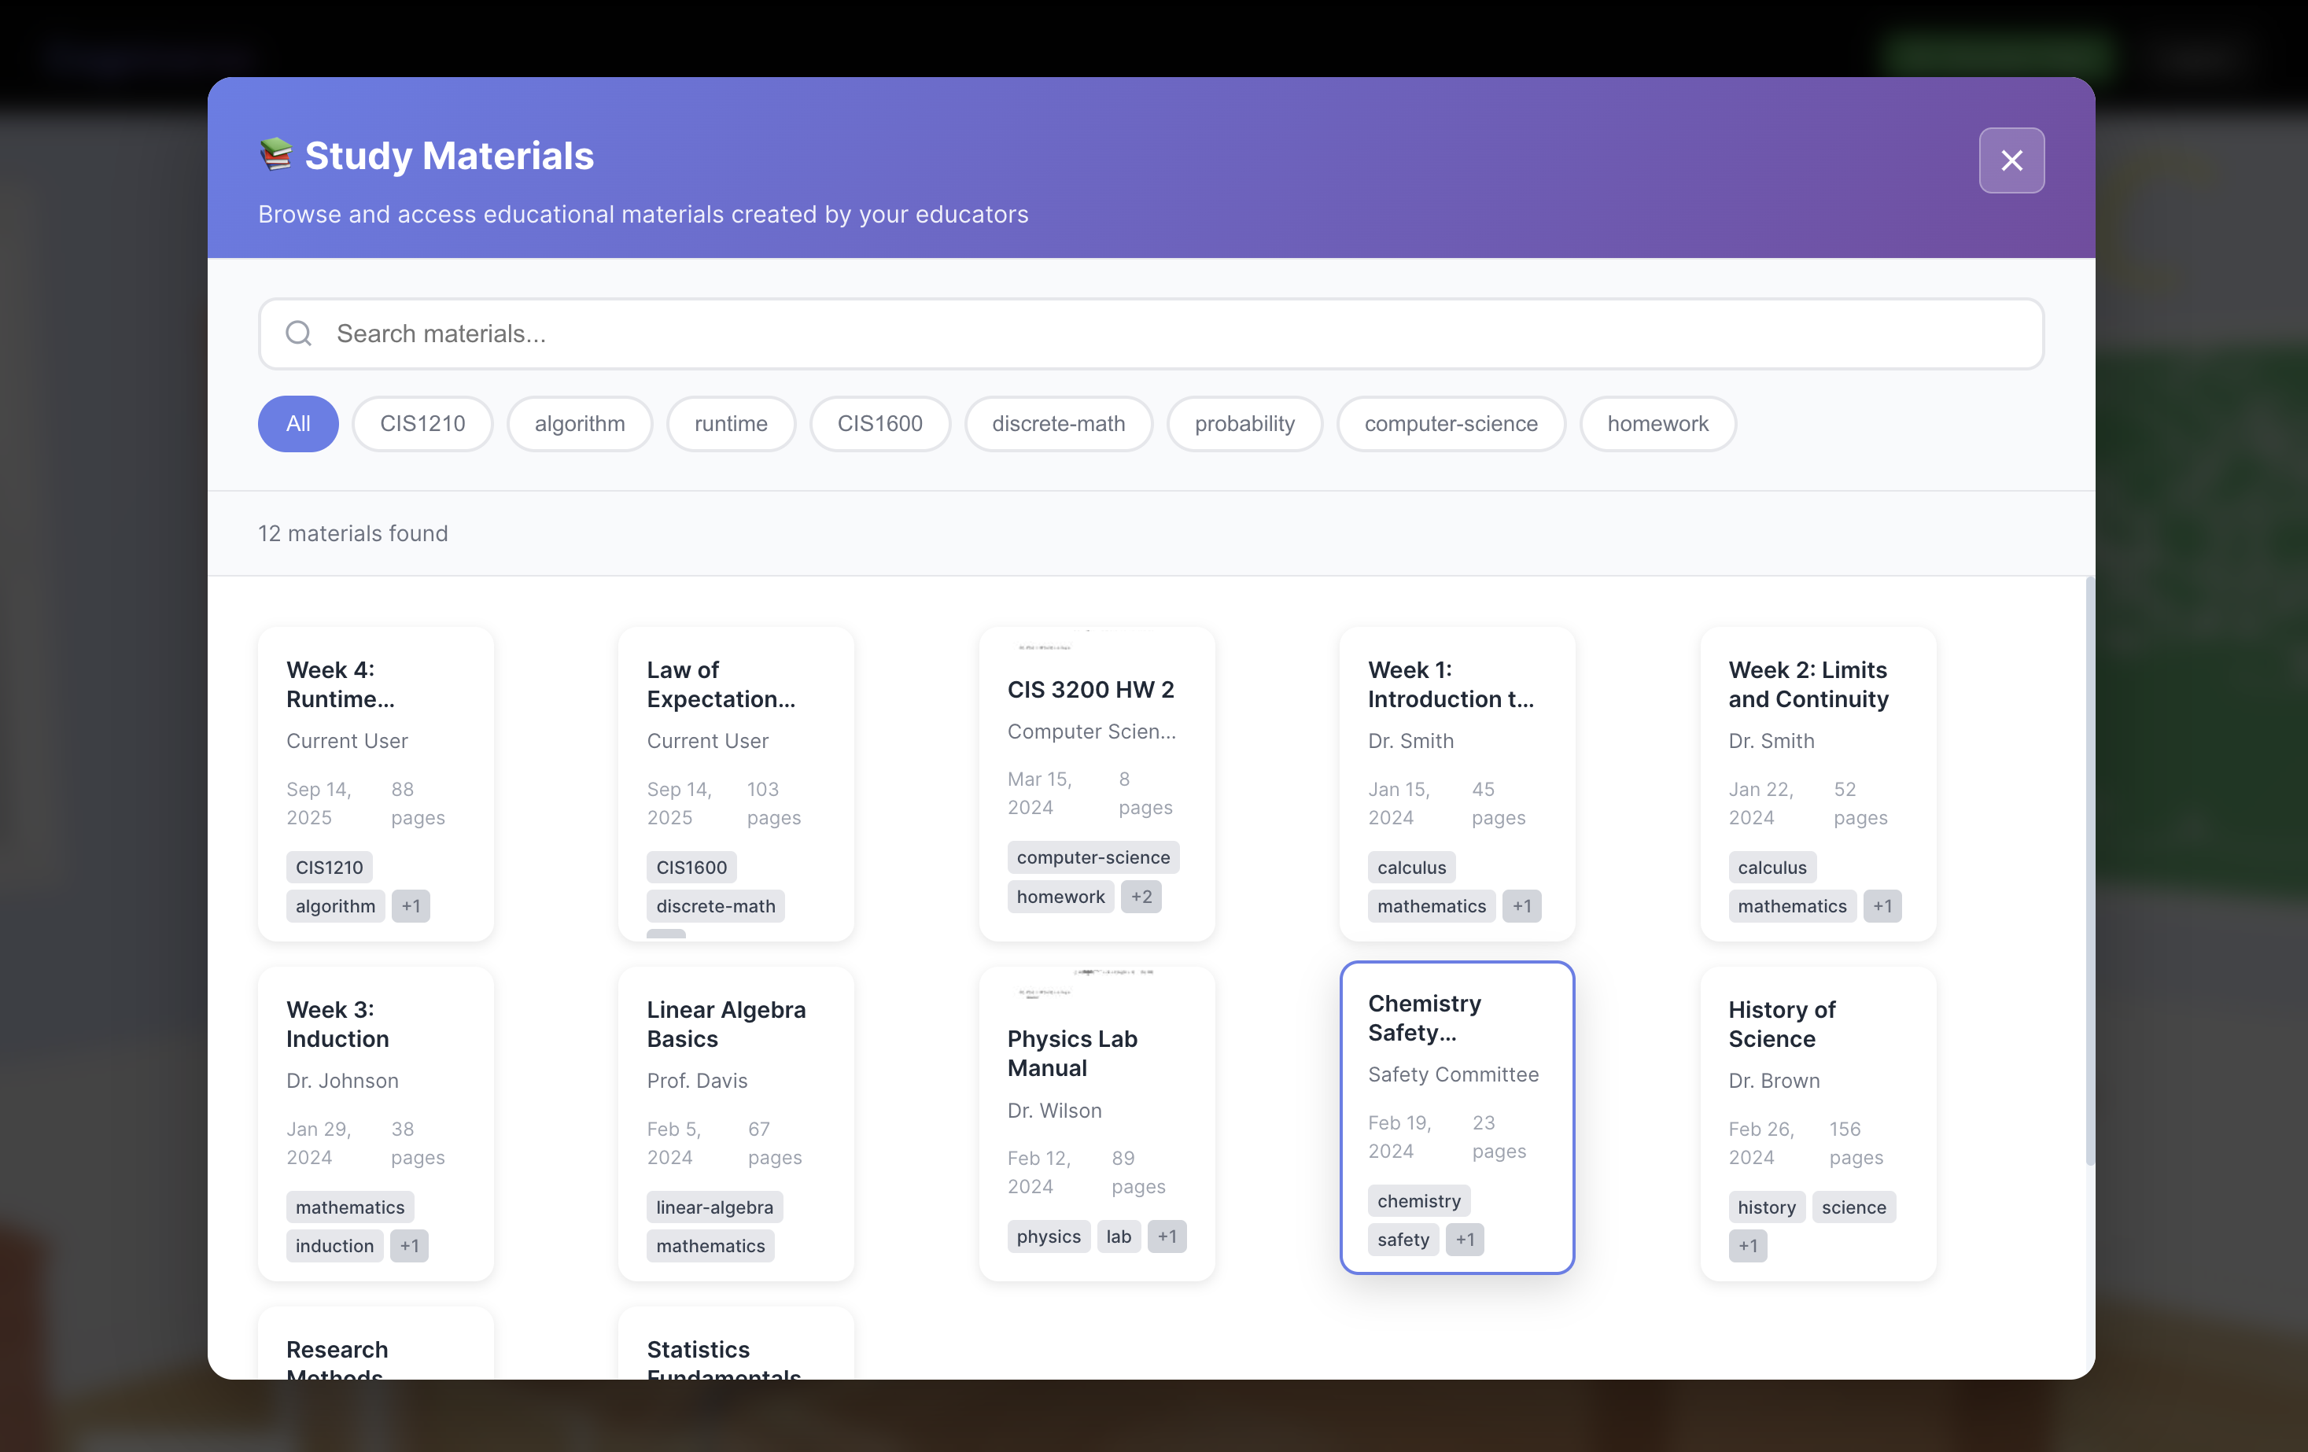Filter by the CIS1210 tag
The height and width of the screenshot is (1452, 2308).
(422, 424)
